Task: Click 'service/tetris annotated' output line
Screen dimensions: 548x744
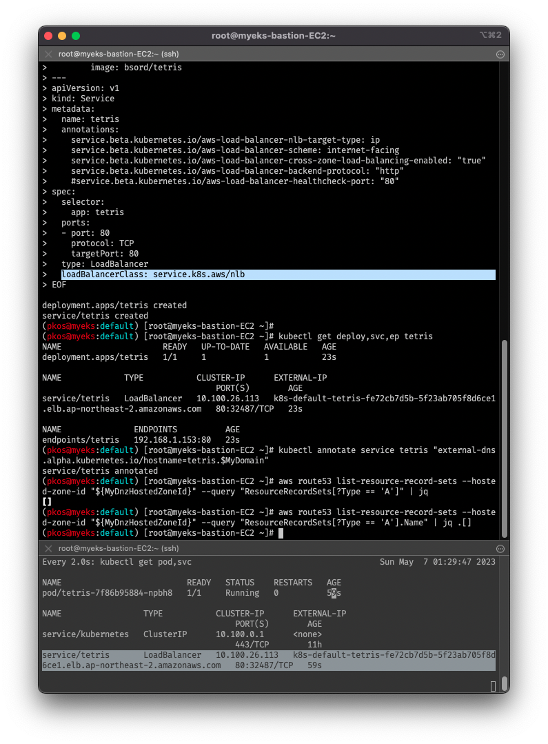Action: [x=100, y=471]
